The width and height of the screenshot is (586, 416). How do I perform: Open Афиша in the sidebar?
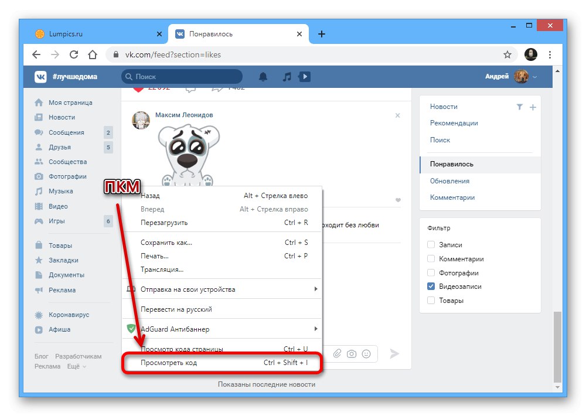coord(59,329)
